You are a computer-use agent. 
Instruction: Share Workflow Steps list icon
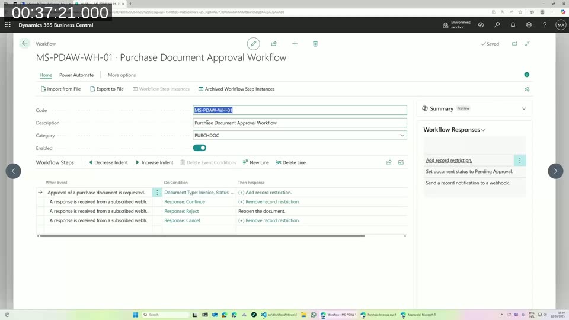tap(389, 162)
